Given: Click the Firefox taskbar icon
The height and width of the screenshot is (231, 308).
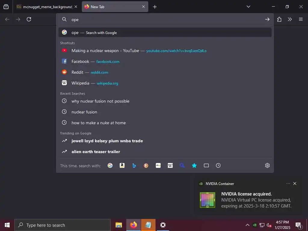Looking at the screenshot, I should (133, 225).
